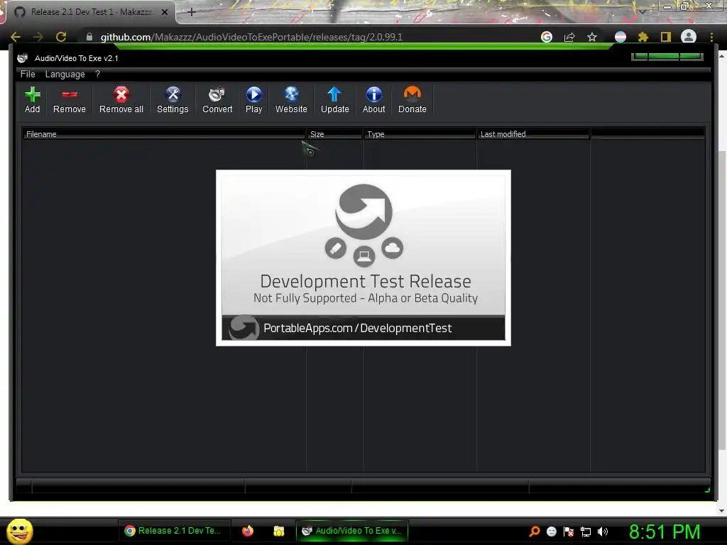This screenshot has height=545, width=727.
Task: Click the Play toolbar button
Action: point(253,99)
